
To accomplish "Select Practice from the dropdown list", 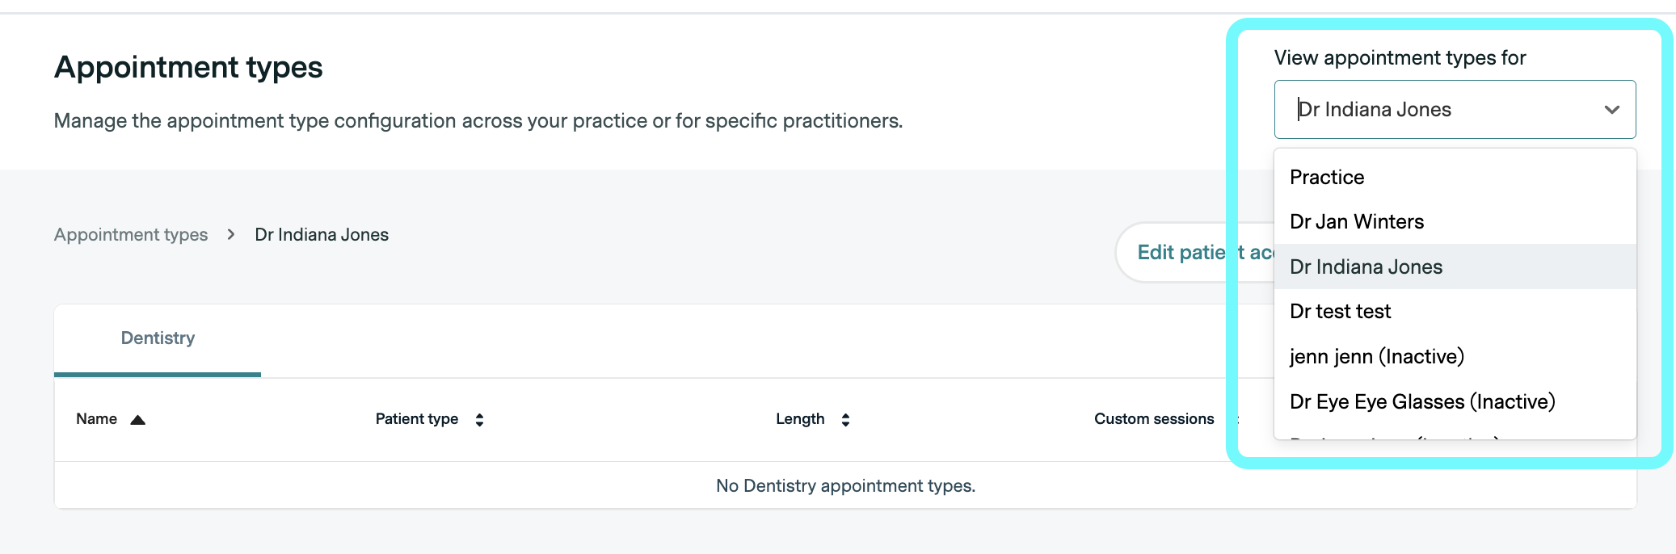I will [x=1327, y=178].
